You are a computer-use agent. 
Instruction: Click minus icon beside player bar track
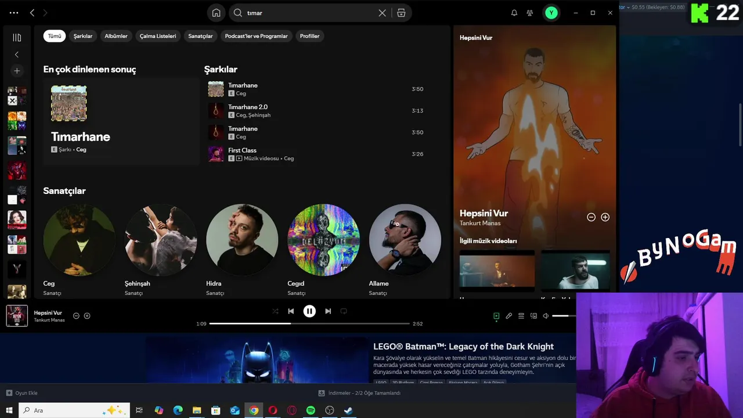pos(76,316)
